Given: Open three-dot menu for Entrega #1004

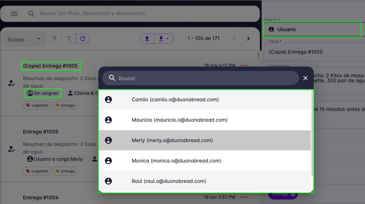Looking at the screenshot, I should pyautogui.click(x=244, y=197).
